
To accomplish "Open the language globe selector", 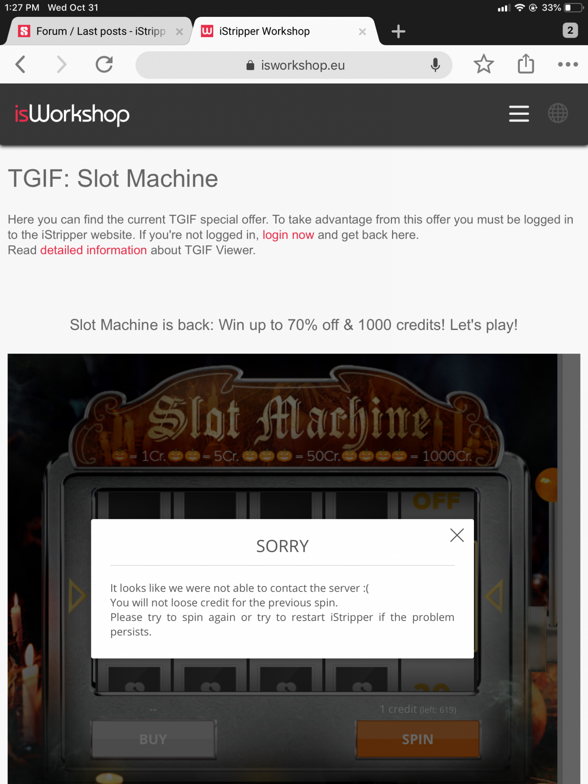I will pos(558,114).
